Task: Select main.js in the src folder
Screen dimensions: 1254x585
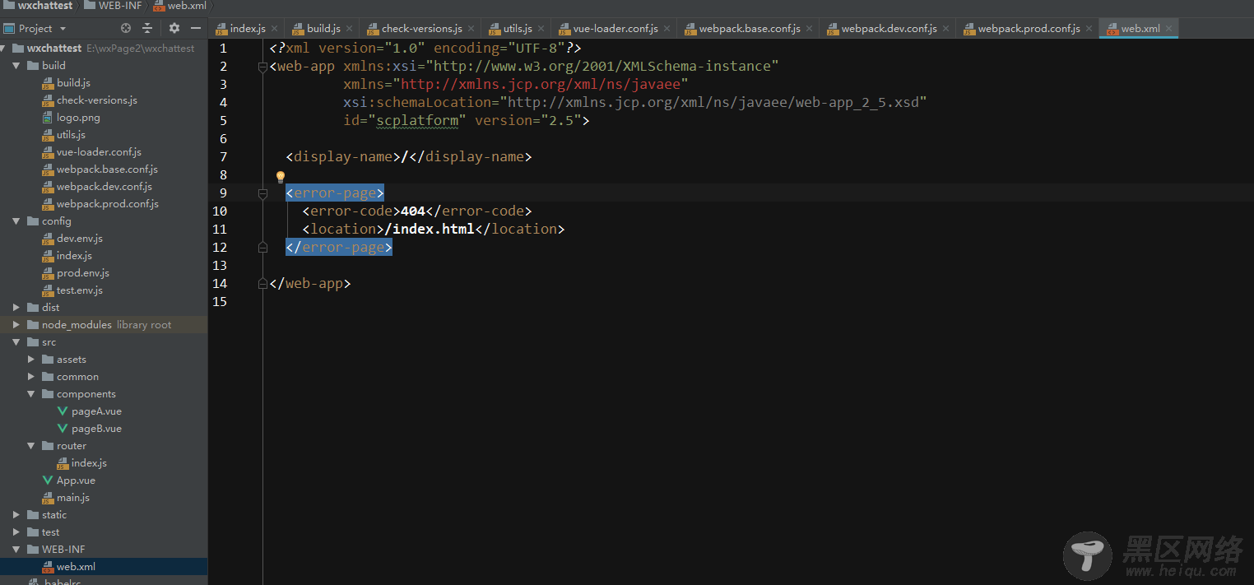Action: tap(73, 498)
